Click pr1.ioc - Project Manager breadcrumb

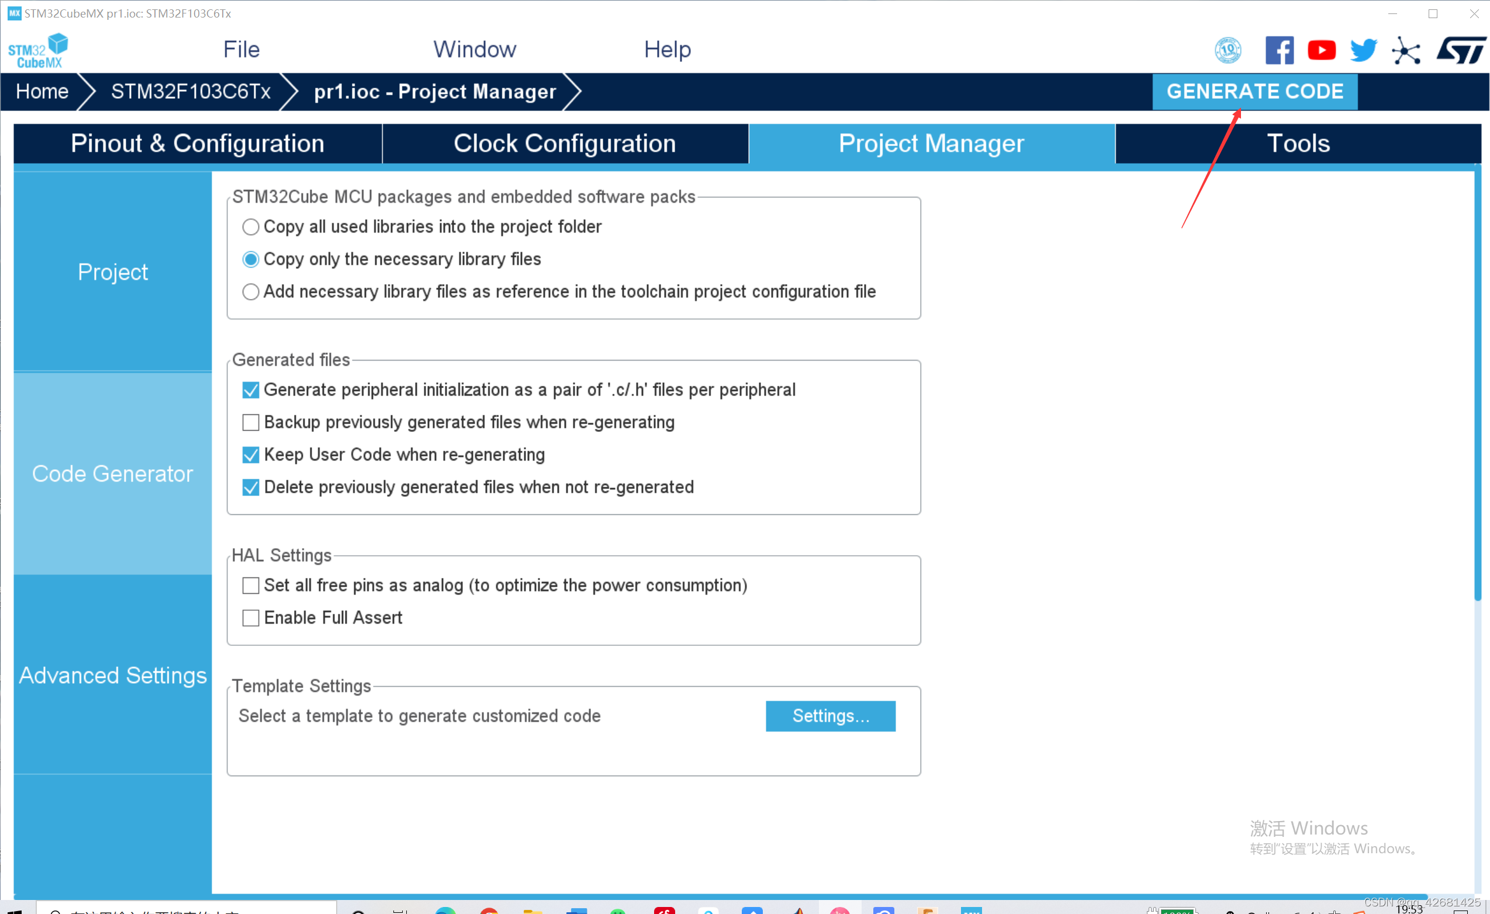435,92
